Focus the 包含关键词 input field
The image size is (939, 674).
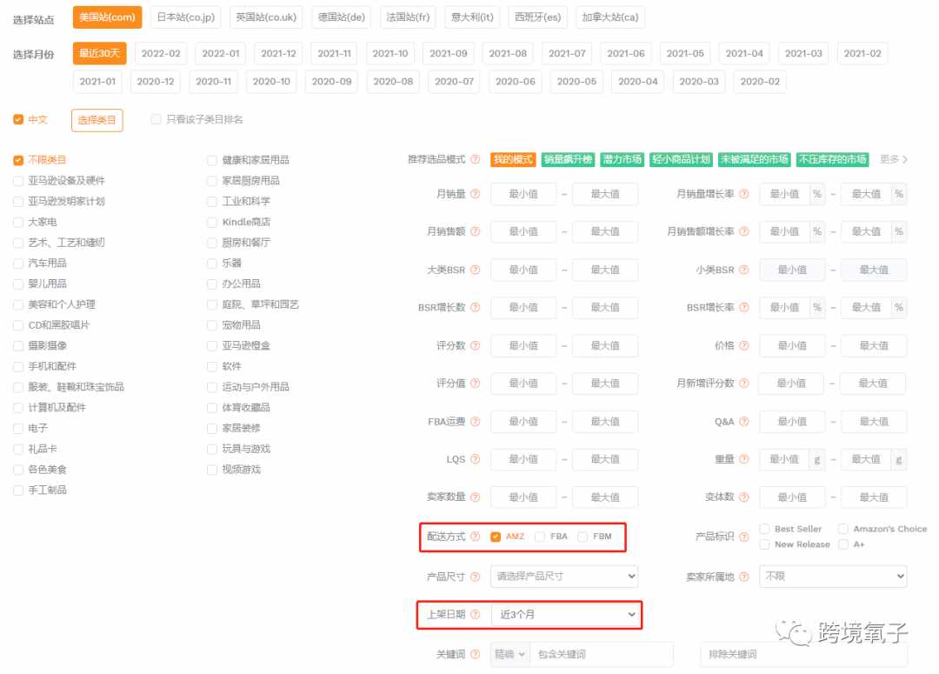click(602, 654)
